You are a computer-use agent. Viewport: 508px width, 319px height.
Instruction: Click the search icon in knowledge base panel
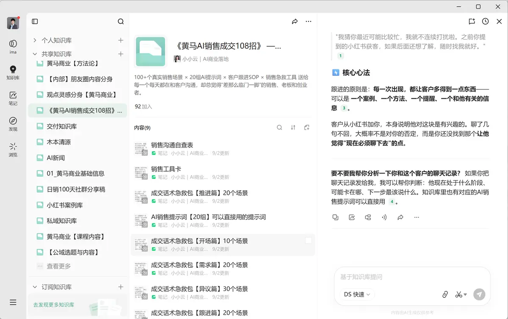coord(121,22)
